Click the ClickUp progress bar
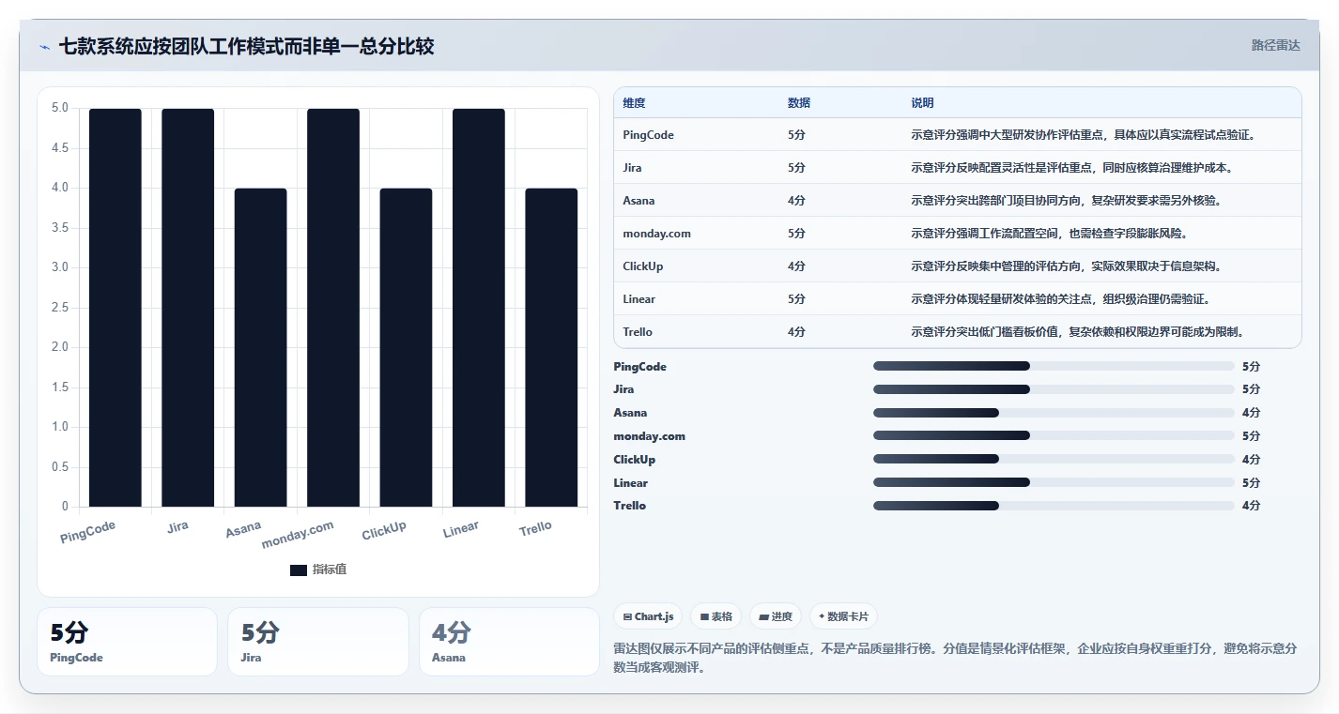1339x714 pixels. 1054,459
